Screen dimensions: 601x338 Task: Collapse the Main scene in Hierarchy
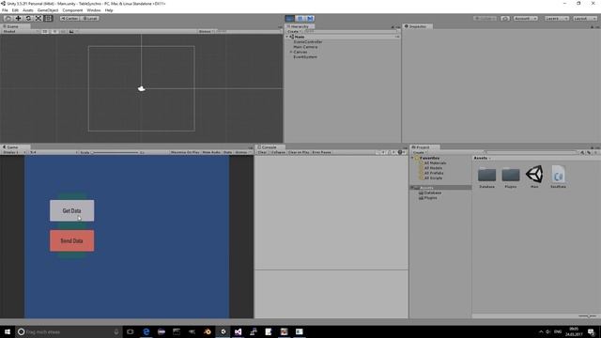[x=287, y=37]
